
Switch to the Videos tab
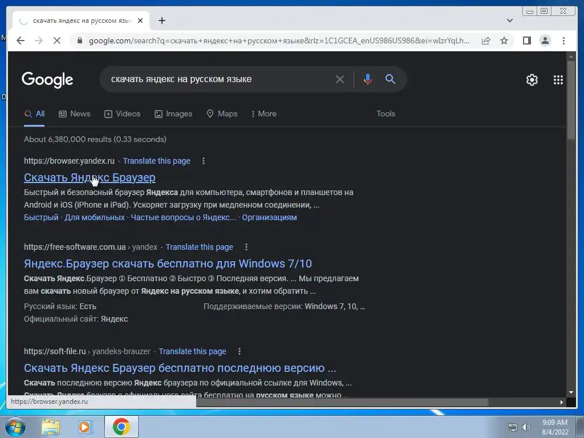click(x=122, y=114)
